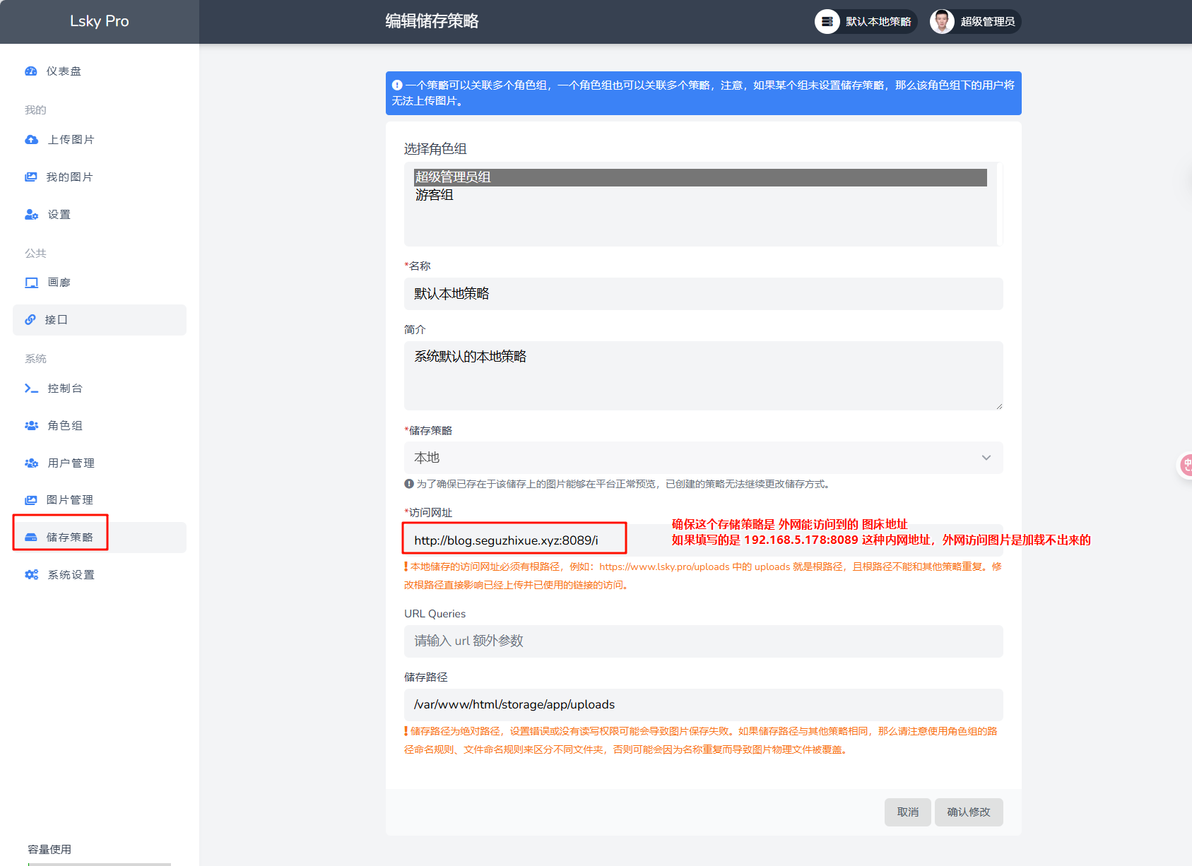
Task: Open the 超级管理员 user menu
Action: 975,22
